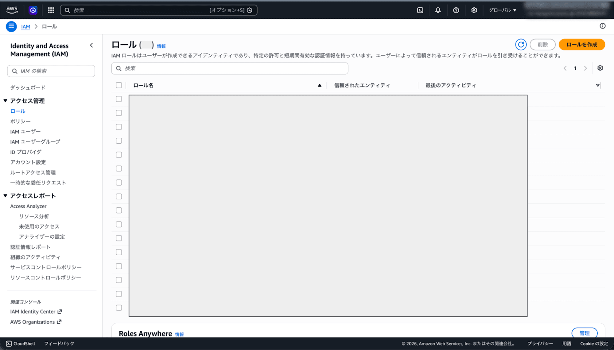Image resolution: width=614 pixels, height=350 pixels.
Task: Launch CloudShell from the top bar
Action: coord(420,10)
